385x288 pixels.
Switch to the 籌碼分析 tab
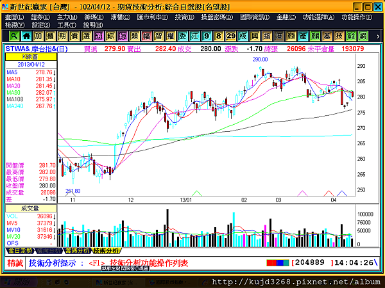click(77, 250)
